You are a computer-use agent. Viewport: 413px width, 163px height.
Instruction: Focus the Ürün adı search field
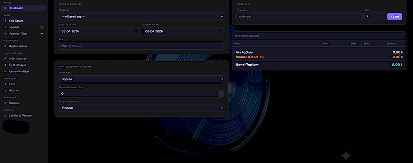(x=299, y=16)
